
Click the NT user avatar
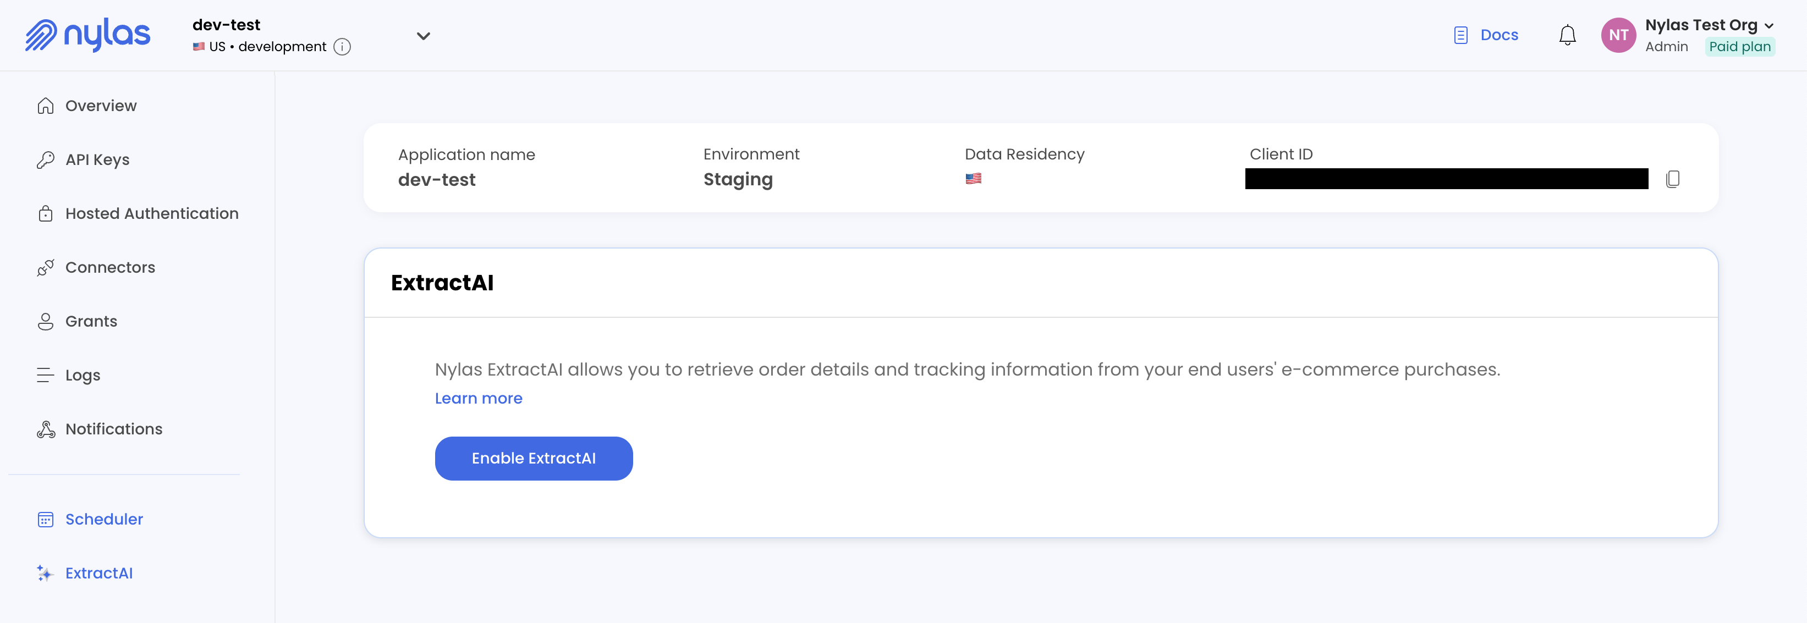(x=1618, y=35)
